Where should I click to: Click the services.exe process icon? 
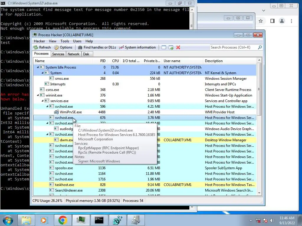click(x=47, y=101)
